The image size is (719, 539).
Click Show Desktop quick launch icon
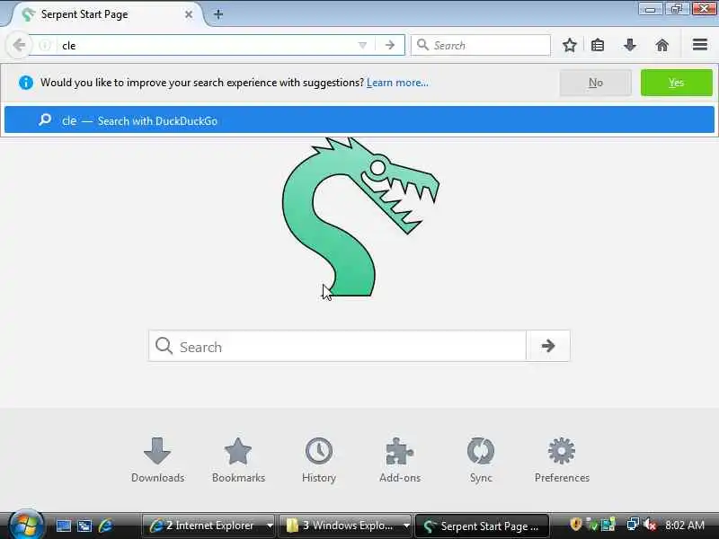click(63, 526)
